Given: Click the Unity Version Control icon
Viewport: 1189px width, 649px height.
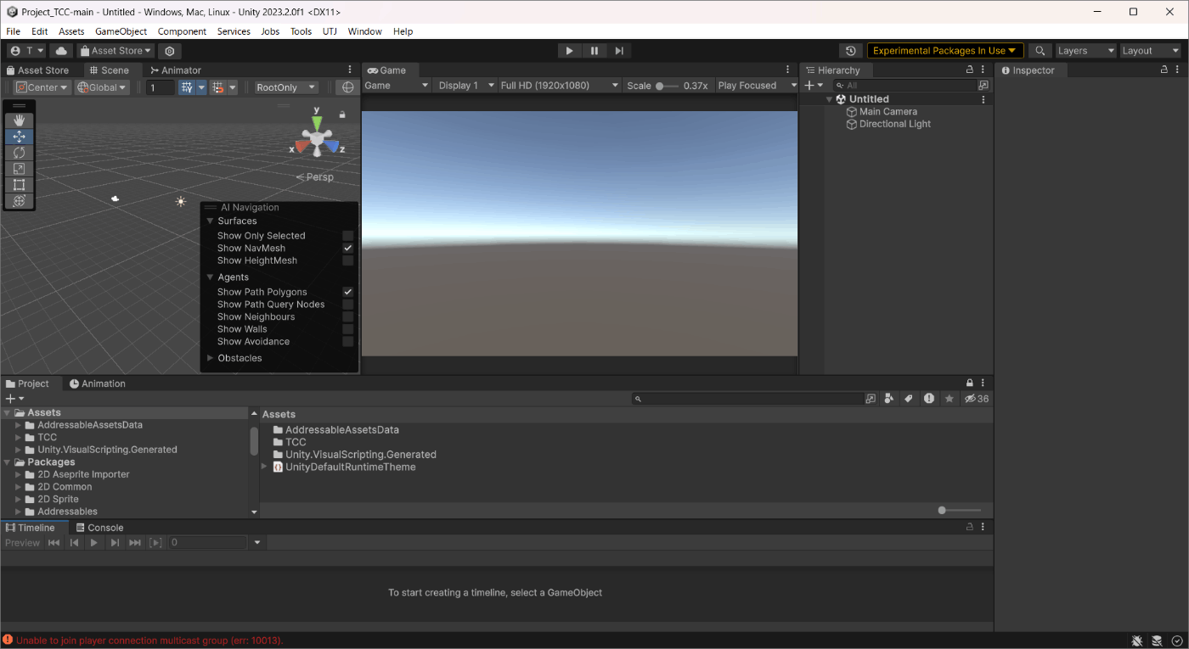Looking at the screenshot, I should (x=170, y=51).
